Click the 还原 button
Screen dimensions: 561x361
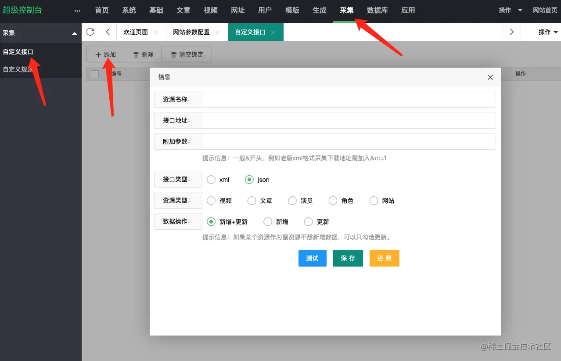coord(385,258)
